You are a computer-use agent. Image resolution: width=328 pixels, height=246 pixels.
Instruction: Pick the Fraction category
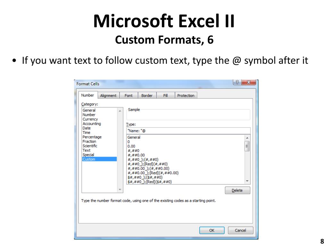pos(89,141)
